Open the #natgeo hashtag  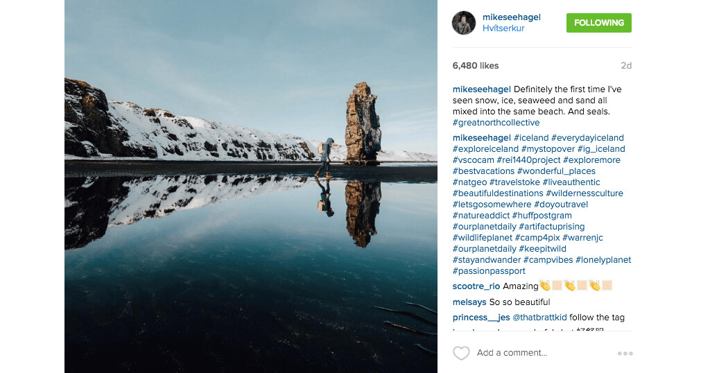pyautogui.click(x=471, y=182)
